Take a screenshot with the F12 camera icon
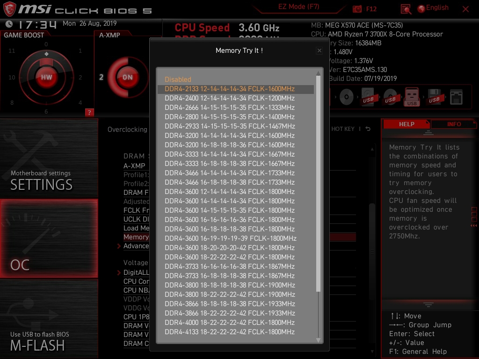The height and width of the screenshot is (359, 479). click(357, 9)
